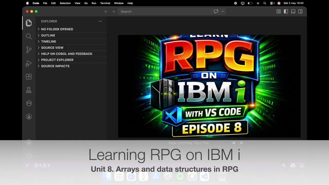Open Spotlight search in the menu bar
329x185 pixels.
pyautogui.click(x=265, y=3)
